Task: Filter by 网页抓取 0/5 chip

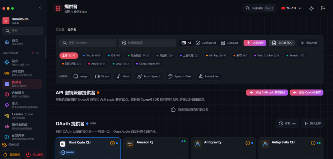Action: click(72, 64)
